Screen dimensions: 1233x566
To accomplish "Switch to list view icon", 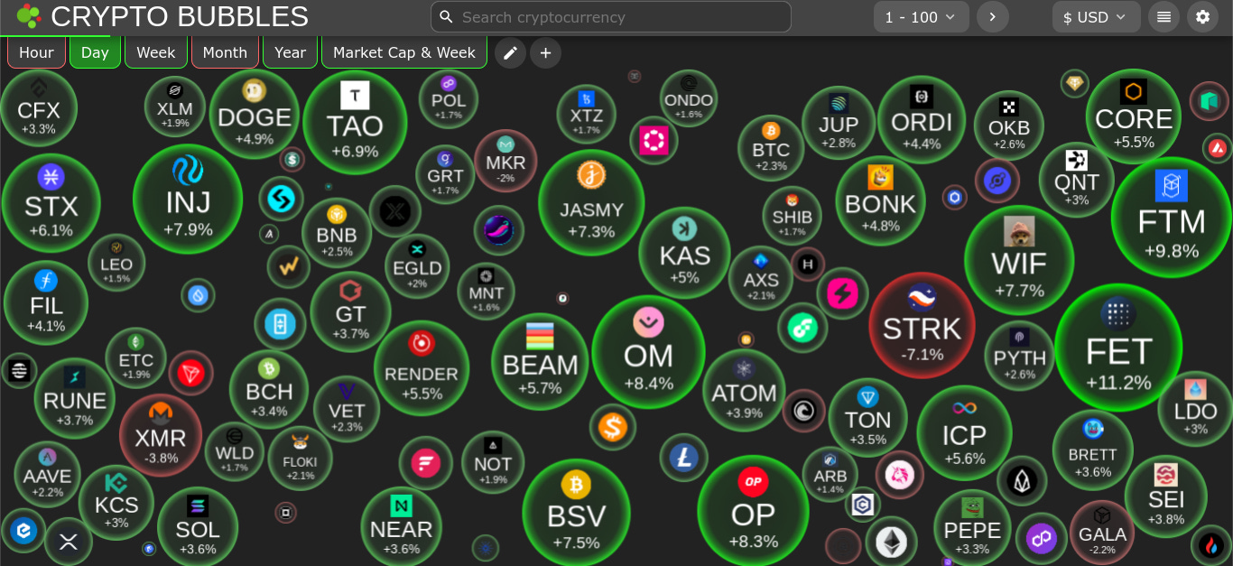I will pos(1163,17).
